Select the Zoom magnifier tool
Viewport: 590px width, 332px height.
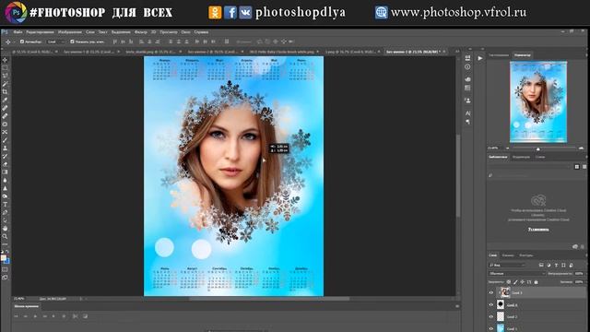tap(5, 236)
